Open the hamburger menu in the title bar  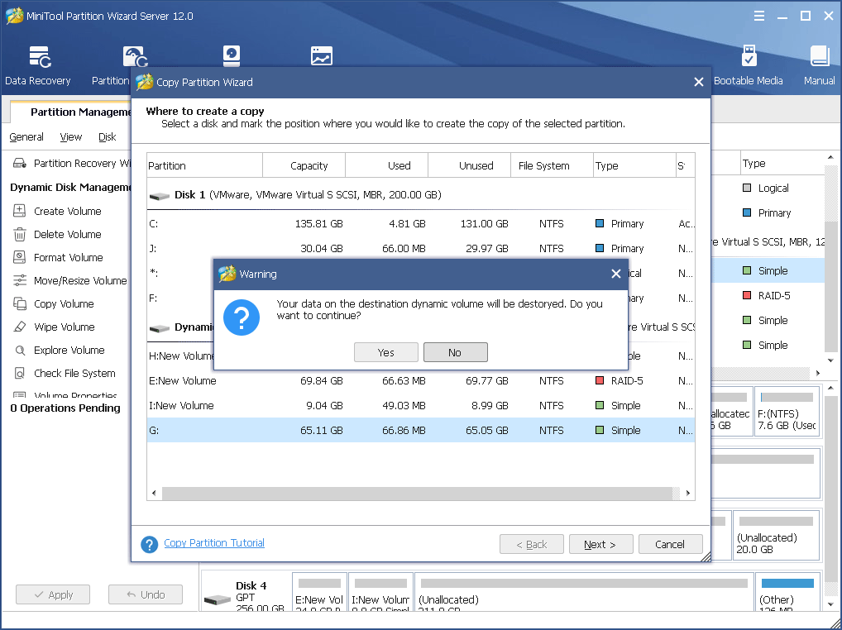pyautogui.click(x=759, y=16)
